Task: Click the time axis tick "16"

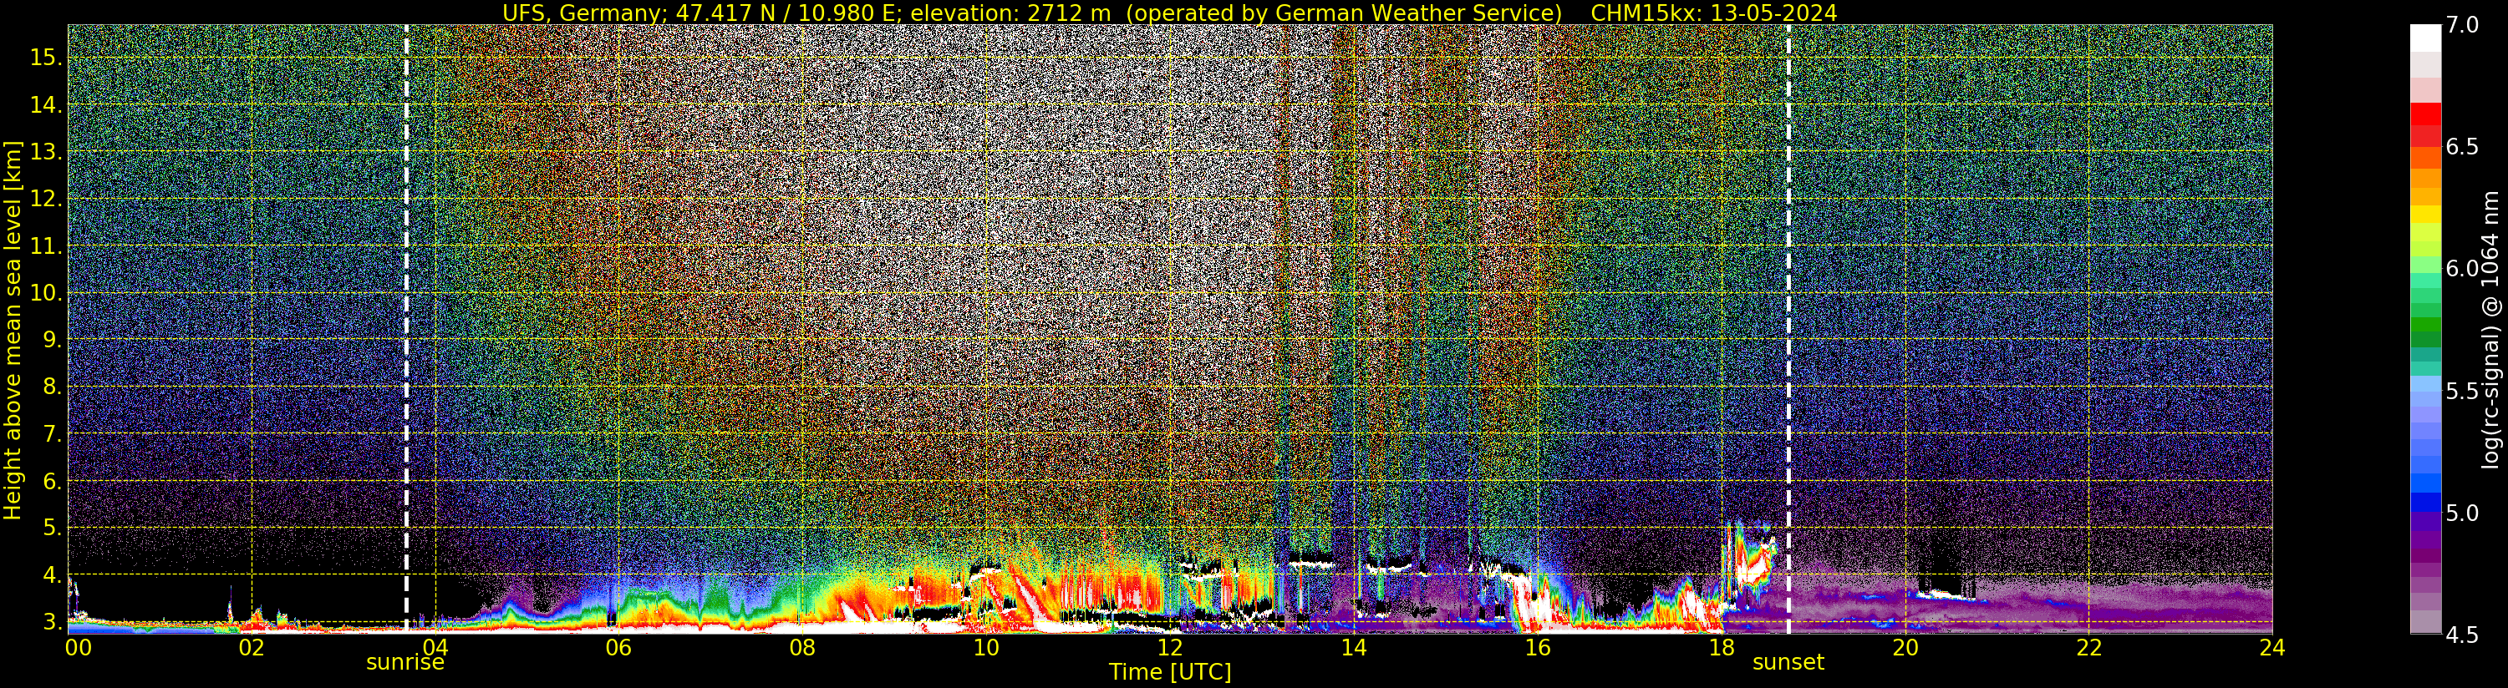Action: [1538, 647]
